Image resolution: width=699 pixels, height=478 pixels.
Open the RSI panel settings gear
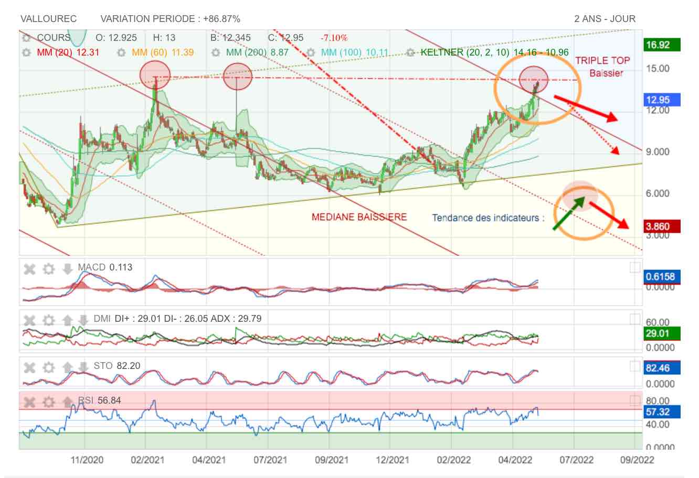pos(48,402)
